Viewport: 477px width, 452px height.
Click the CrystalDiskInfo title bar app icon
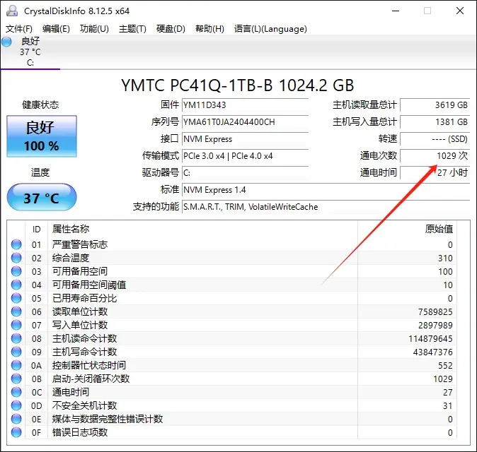click(12, 11)
